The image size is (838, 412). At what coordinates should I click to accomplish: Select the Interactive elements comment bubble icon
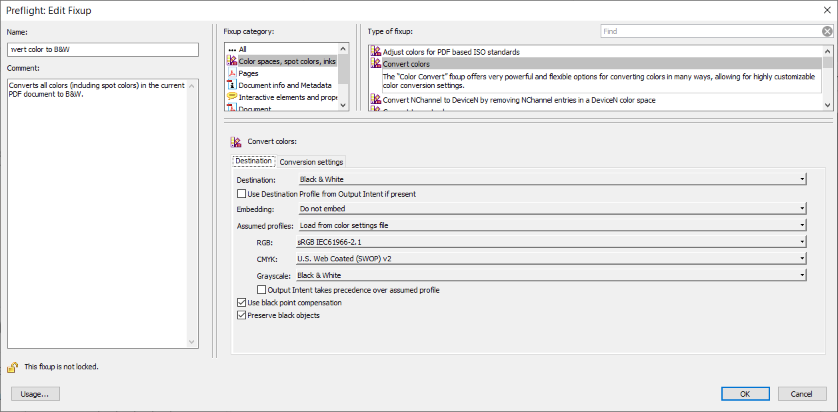point(232,97)
